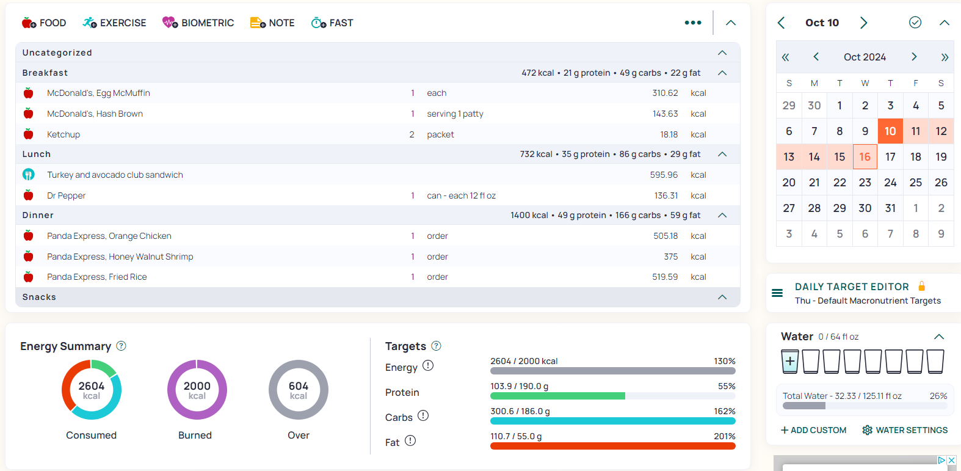
Task: Open the three-dot diary options menu
Action: (x=693, y=23)
